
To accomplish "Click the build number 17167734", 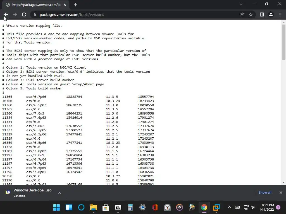I will [74, 160].
